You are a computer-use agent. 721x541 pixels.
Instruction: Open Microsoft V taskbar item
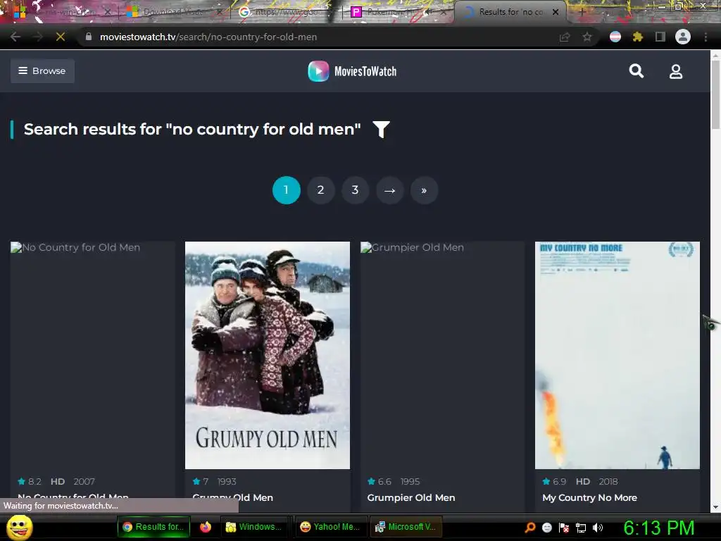(406, 527)
